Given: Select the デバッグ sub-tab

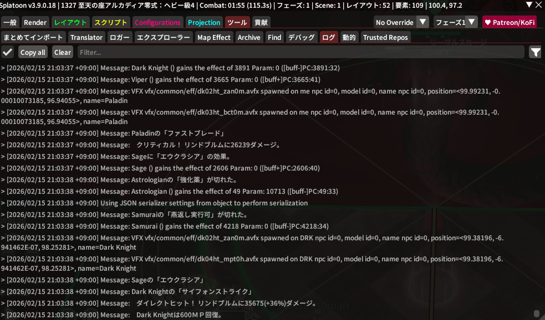Looking at the screenshot, I should pyautogui.click(x=301, y=37).
